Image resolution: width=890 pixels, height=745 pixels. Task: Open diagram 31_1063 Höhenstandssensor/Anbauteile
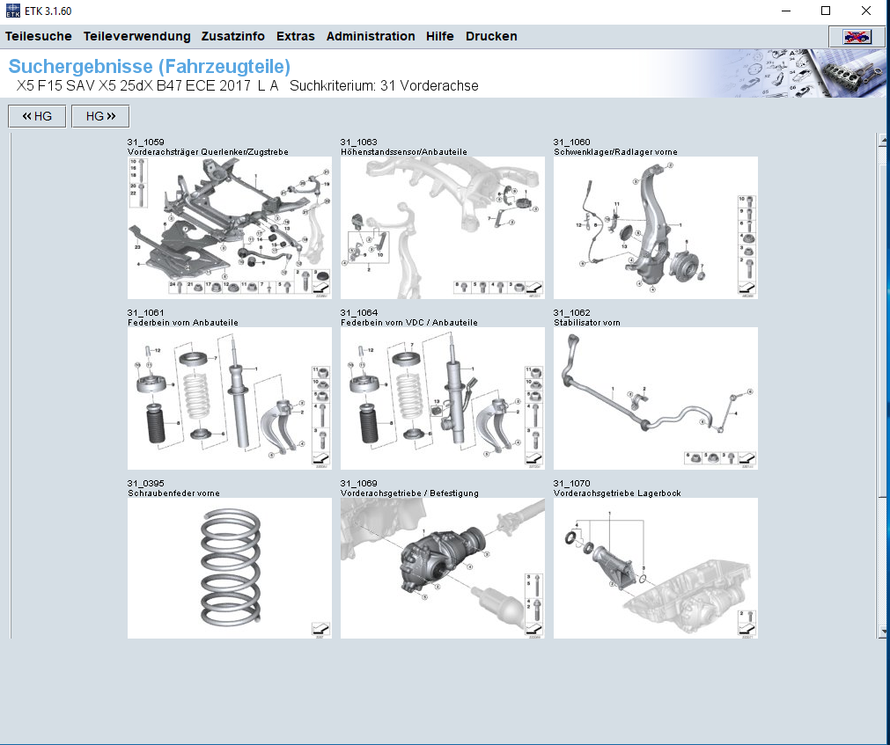[442, 227]
